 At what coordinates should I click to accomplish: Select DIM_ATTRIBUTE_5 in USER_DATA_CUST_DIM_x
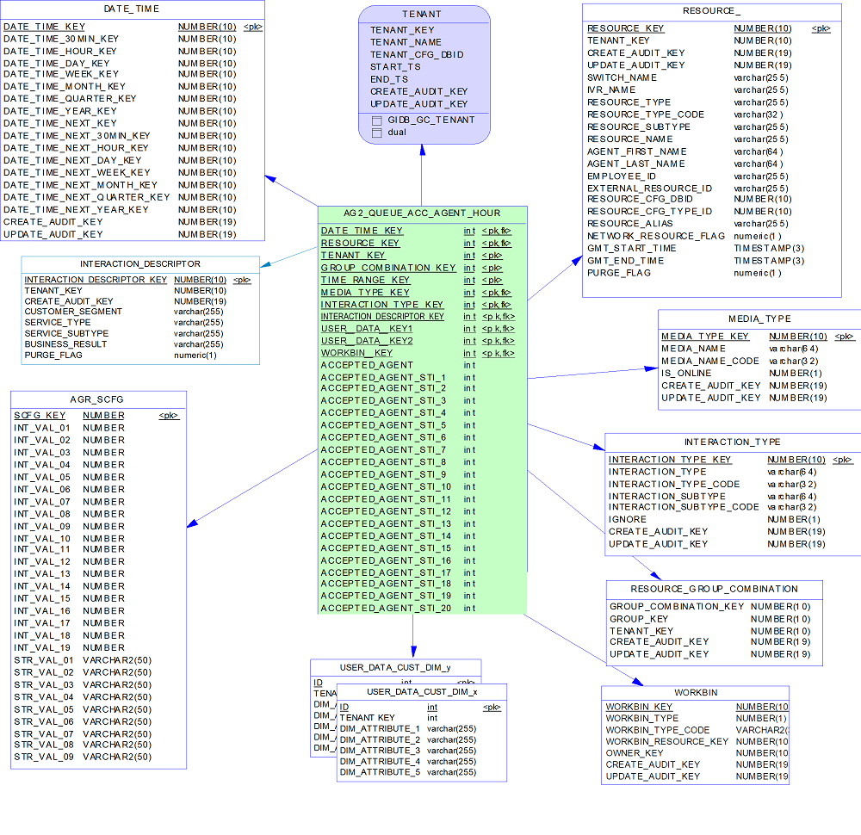point(380,772)
